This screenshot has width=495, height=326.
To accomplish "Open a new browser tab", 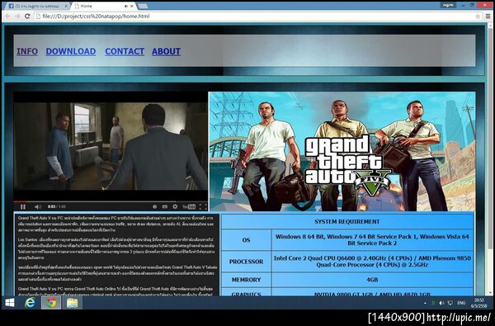I will pyautogui.click(x=143, y=6).
